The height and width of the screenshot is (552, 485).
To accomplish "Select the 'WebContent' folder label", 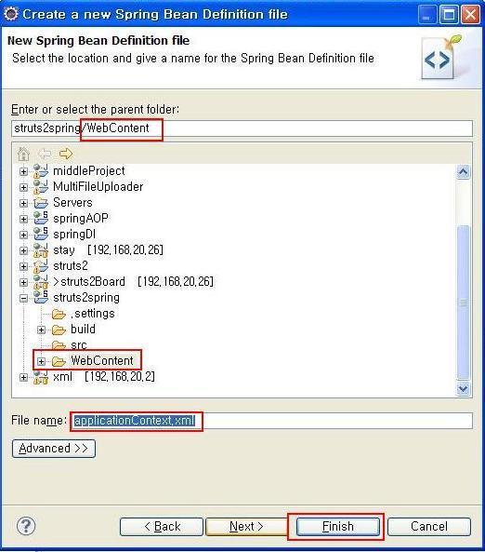I will 102,361.
